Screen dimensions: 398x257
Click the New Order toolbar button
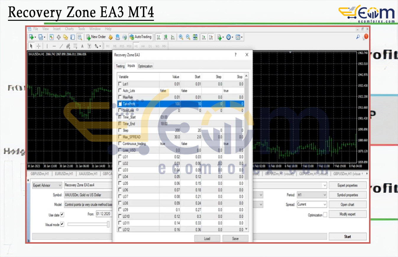click(x=96, y=37)
